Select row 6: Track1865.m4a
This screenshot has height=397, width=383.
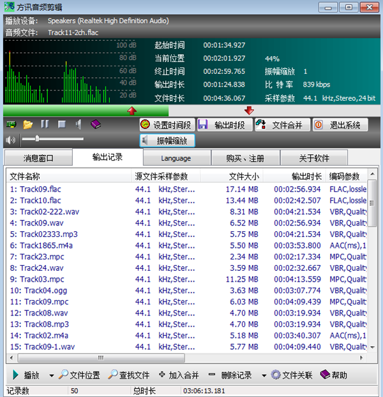[186, 245]
